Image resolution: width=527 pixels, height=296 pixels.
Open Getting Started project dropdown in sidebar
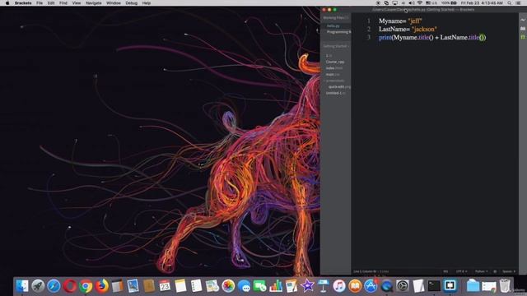336,46
